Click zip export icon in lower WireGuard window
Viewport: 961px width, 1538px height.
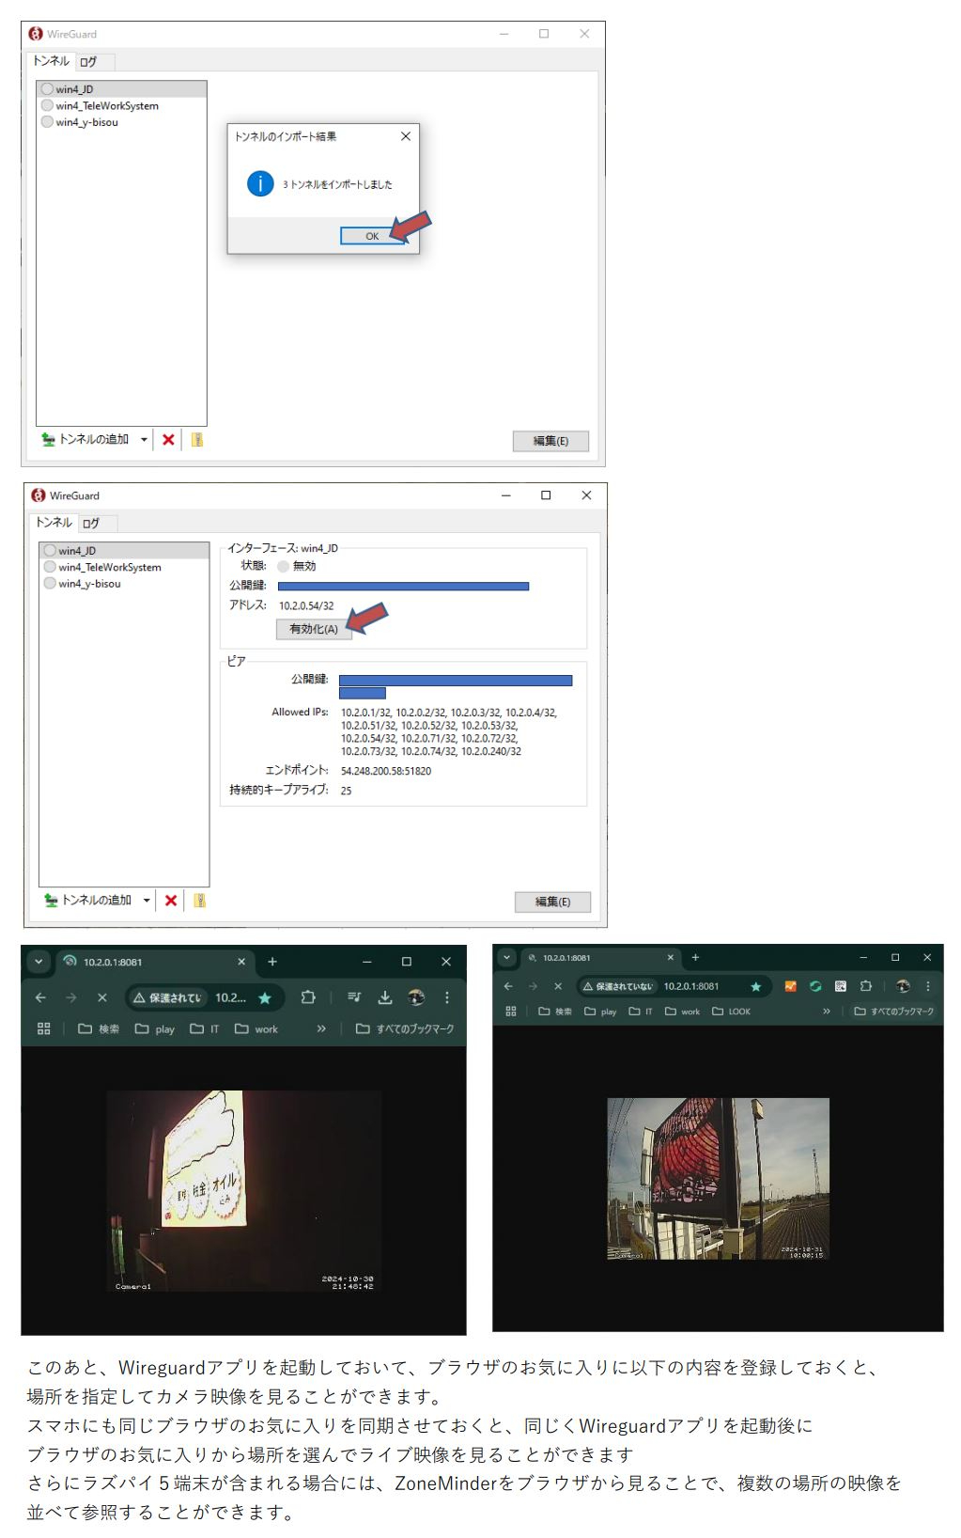pos(200,900)
